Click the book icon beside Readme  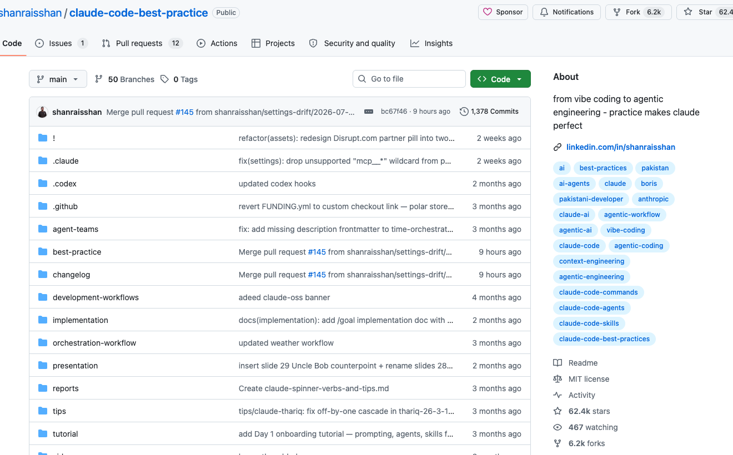[558, 363]
